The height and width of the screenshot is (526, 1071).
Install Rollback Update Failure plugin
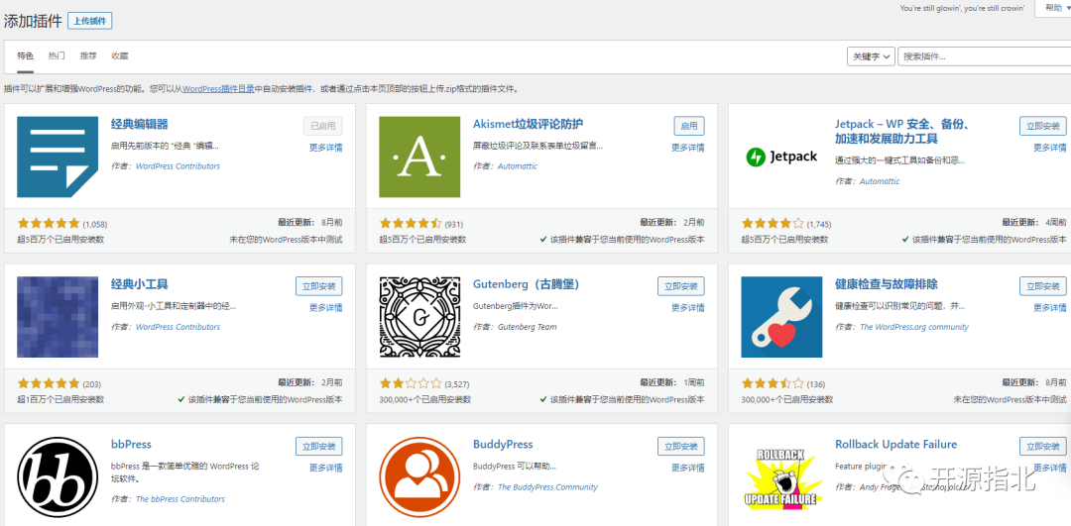pyautogui.click(x=1043, y=447)
